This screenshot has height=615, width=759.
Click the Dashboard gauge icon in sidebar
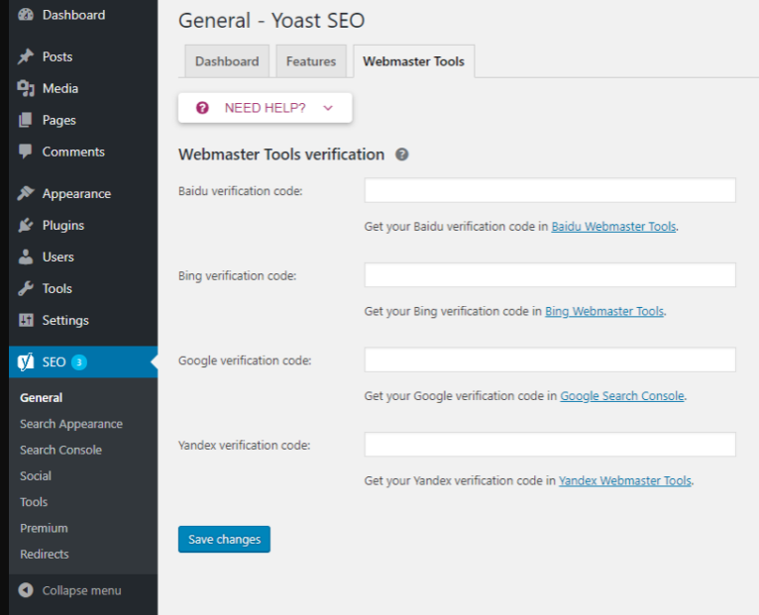(26, 15)
